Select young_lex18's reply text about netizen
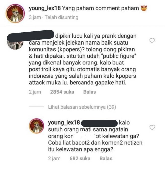The width and height of the screenshot is (165, 171). coord(95,136)
